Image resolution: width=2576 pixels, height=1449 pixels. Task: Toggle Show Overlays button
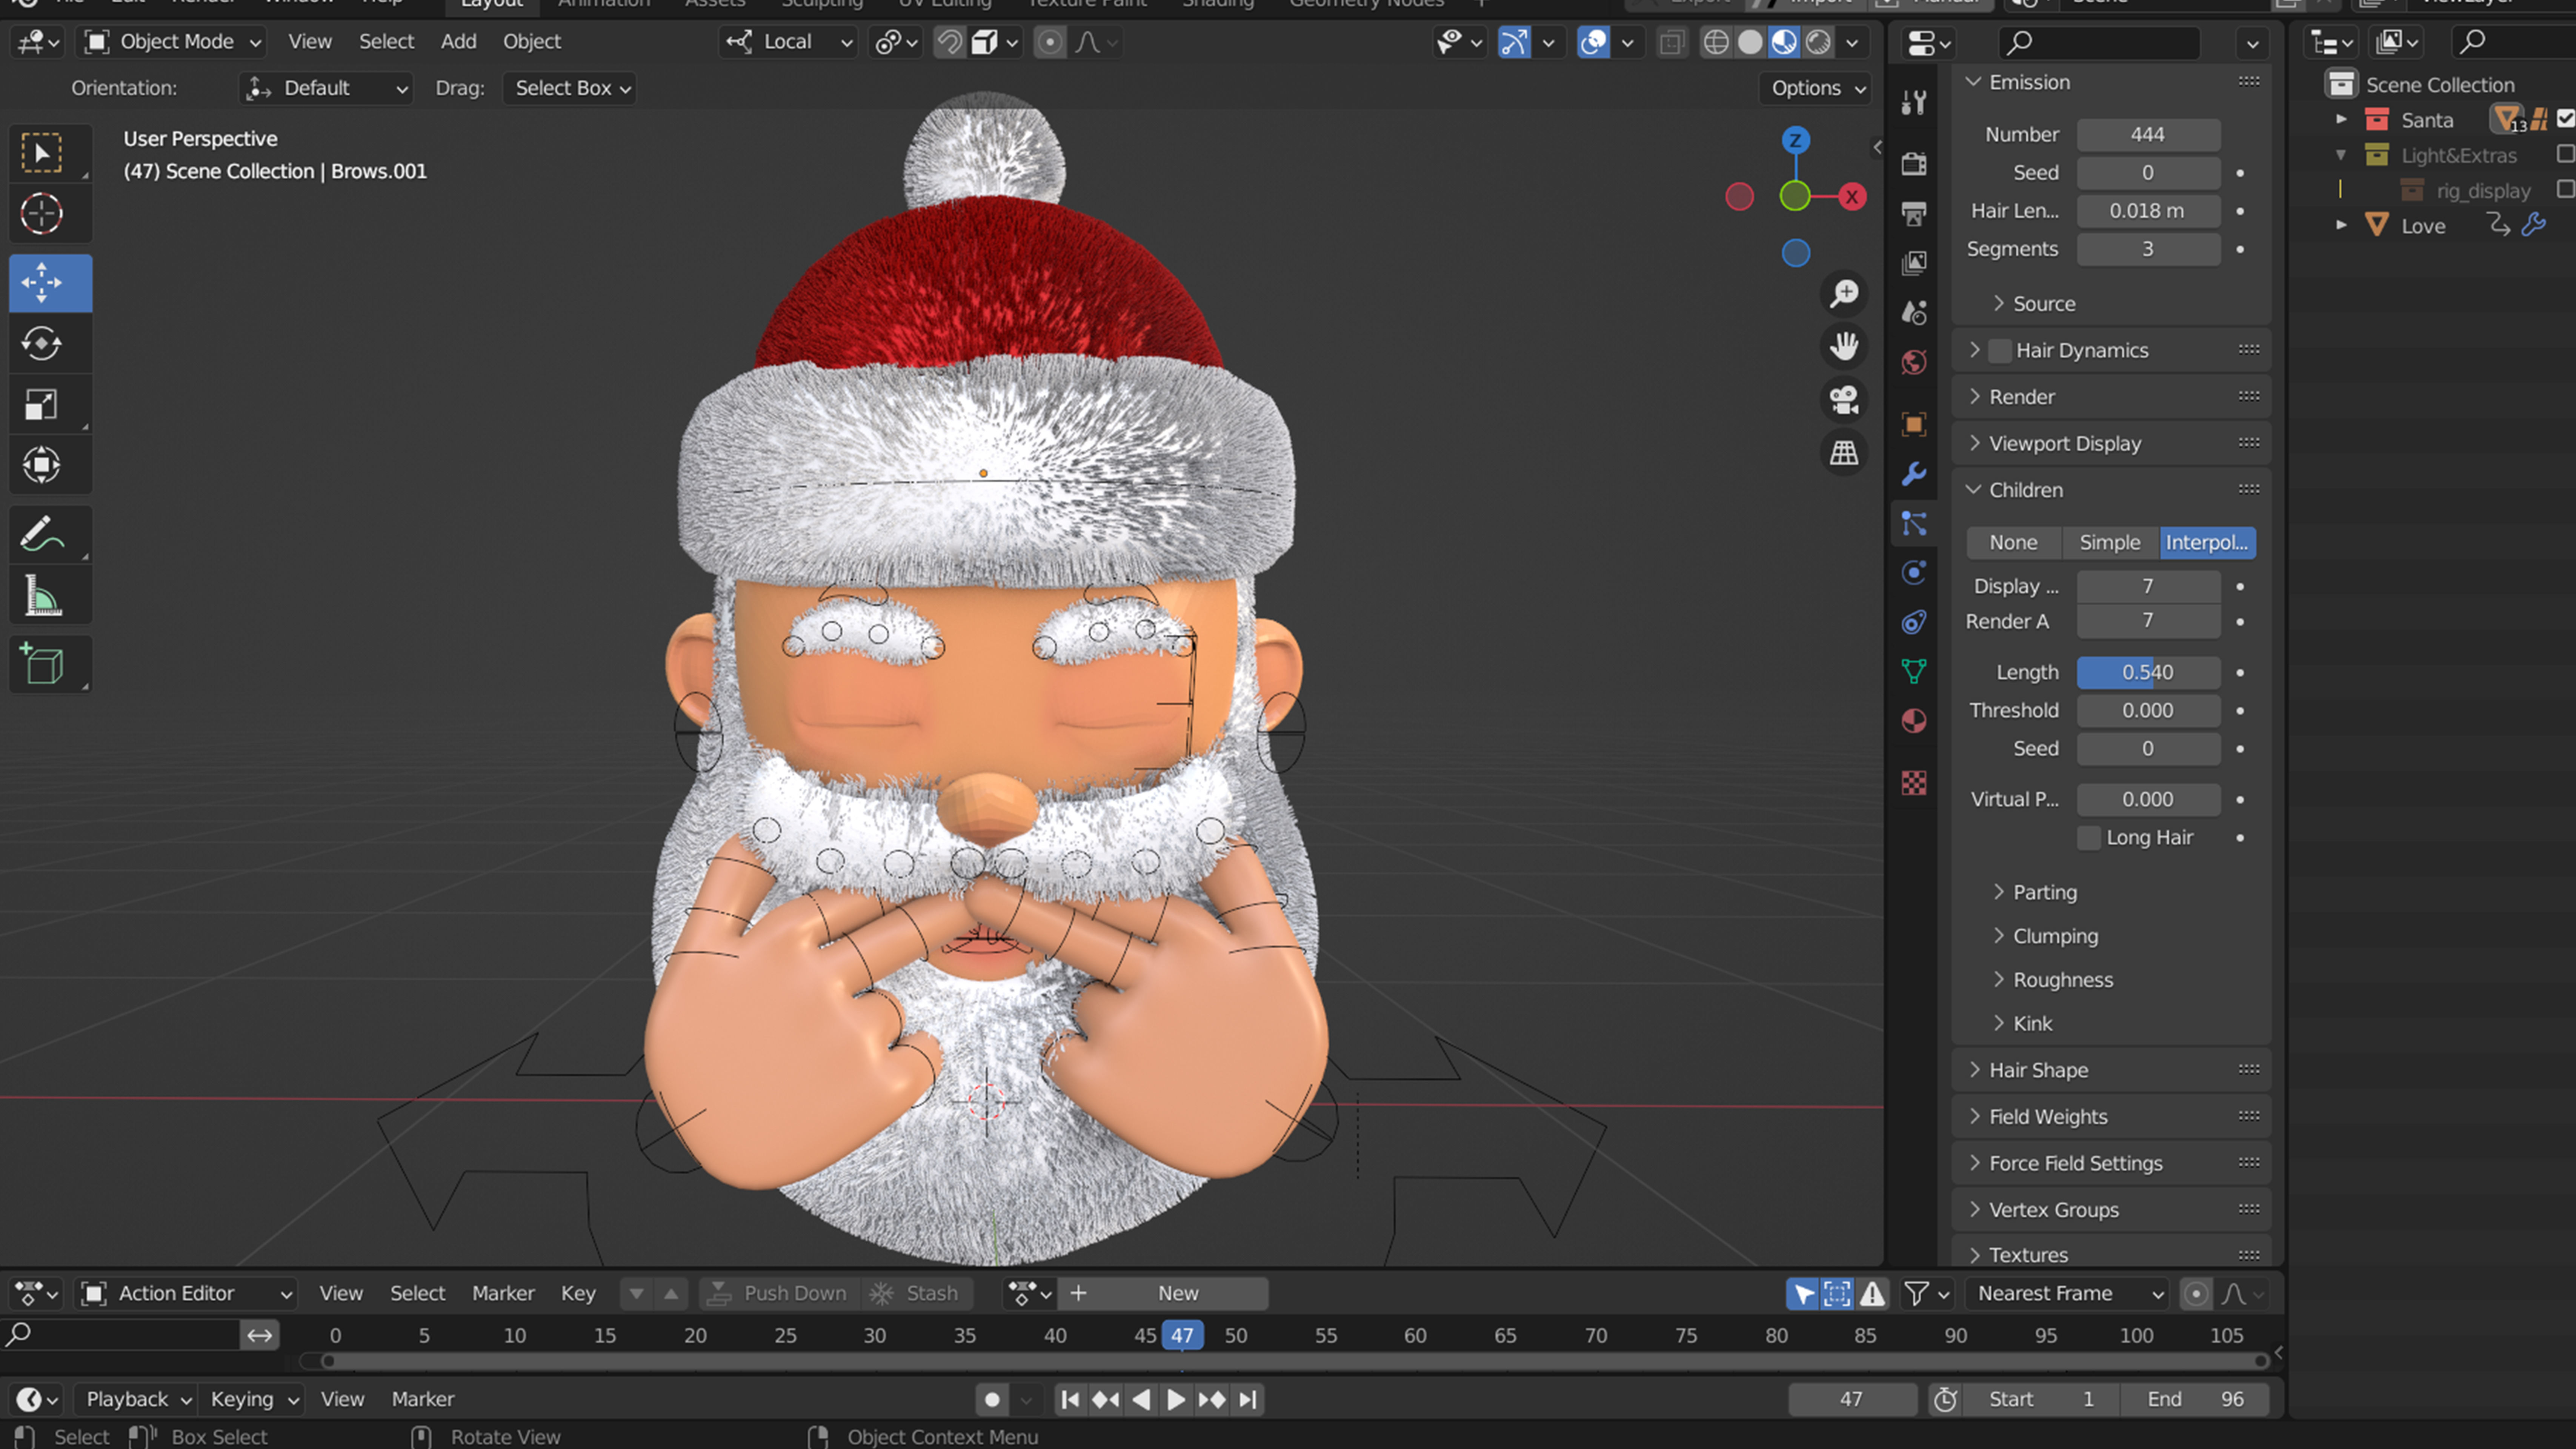tap(1593, 42)
